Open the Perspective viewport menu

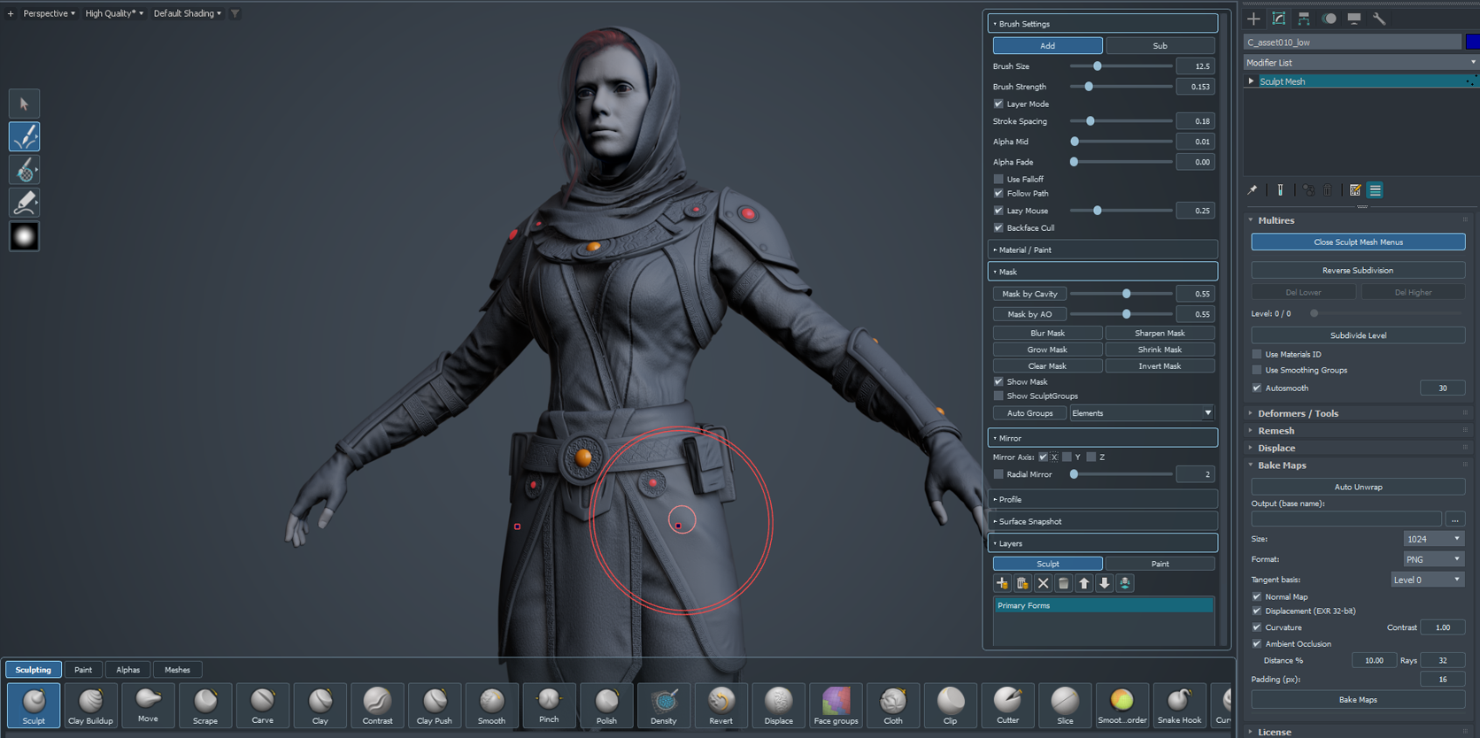tap(49, 13)
